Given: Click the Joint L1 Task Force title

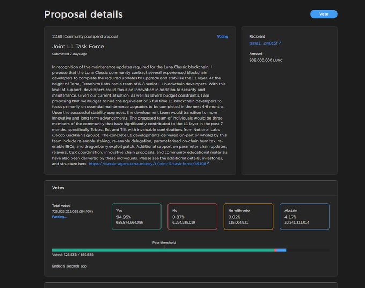Looking at the screenshot, I should click(78, 46).
